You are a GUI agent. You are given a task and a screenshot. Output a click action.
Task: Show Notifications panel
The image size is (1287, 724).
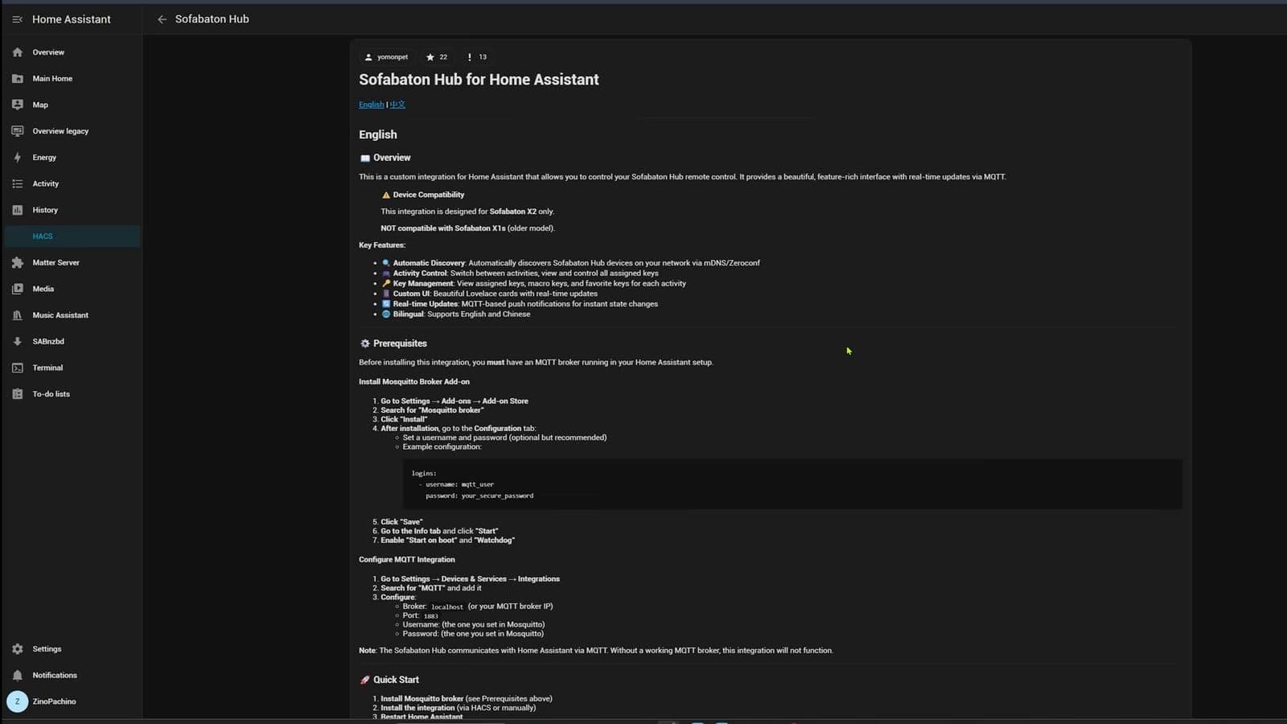point(72,675)
